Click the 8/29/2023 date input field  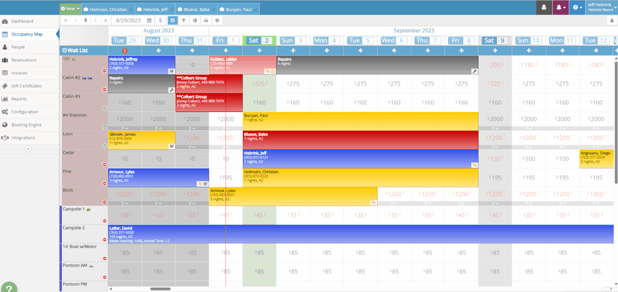(128, 20)
